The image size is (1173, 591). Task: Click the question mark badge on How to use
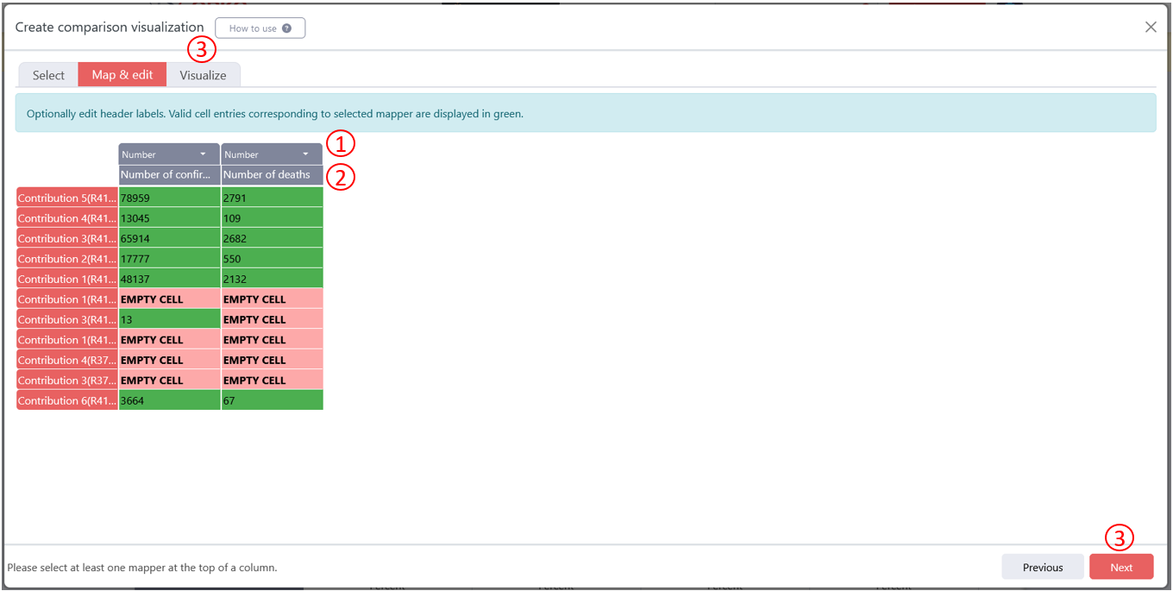point(288,28)
